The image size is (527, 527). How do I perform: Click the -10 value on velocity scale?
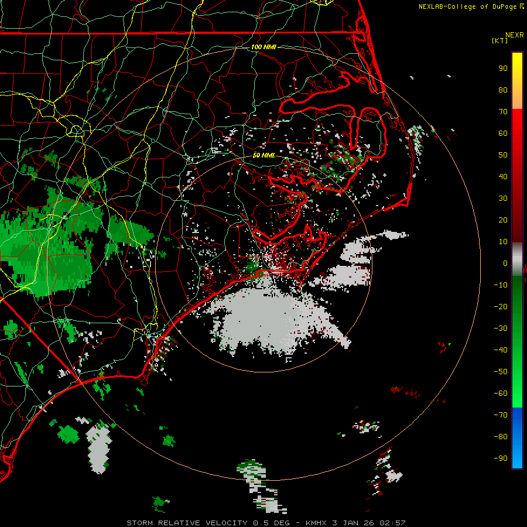(501, 285)
